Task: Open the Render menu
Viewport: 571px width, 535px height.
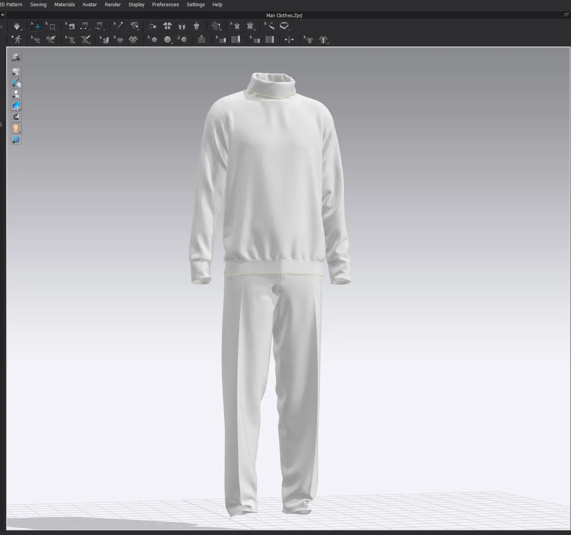Action: tap(113, 5)
